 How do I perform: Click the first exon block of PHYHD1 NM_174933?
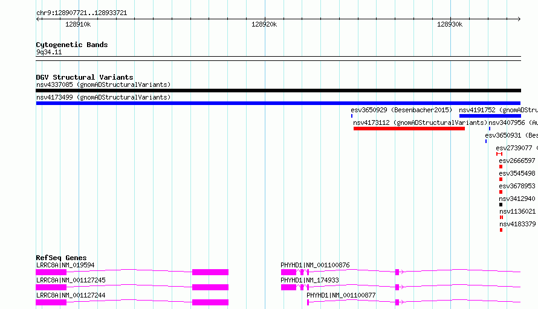(x=288, y=287)
